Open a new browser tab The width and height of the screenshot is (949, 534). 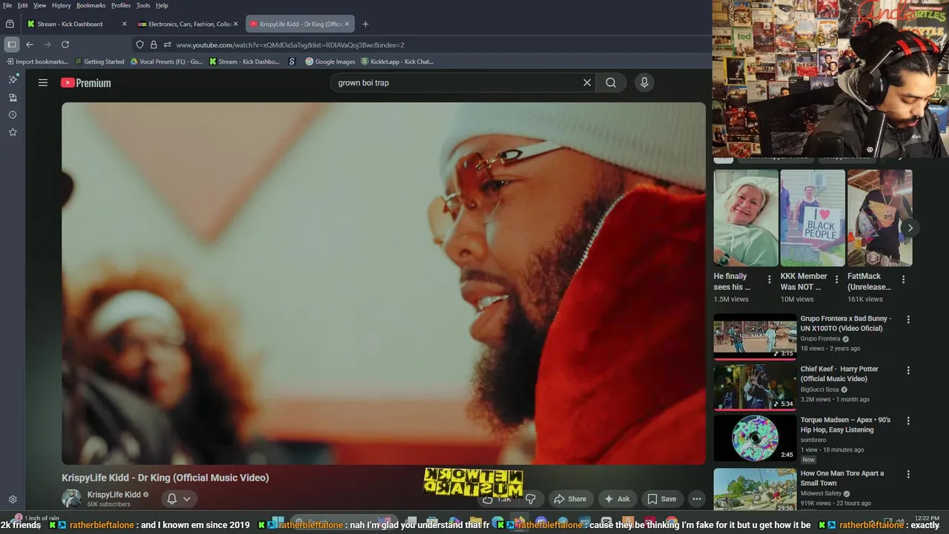[x=365, y=24]
